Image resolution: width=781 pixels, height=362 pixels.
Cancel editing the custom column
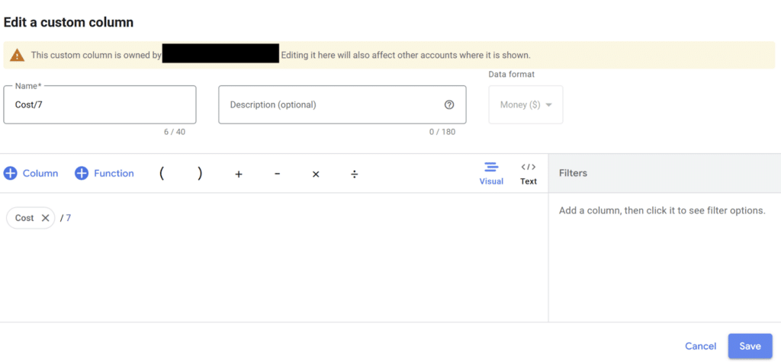(700, 346)
